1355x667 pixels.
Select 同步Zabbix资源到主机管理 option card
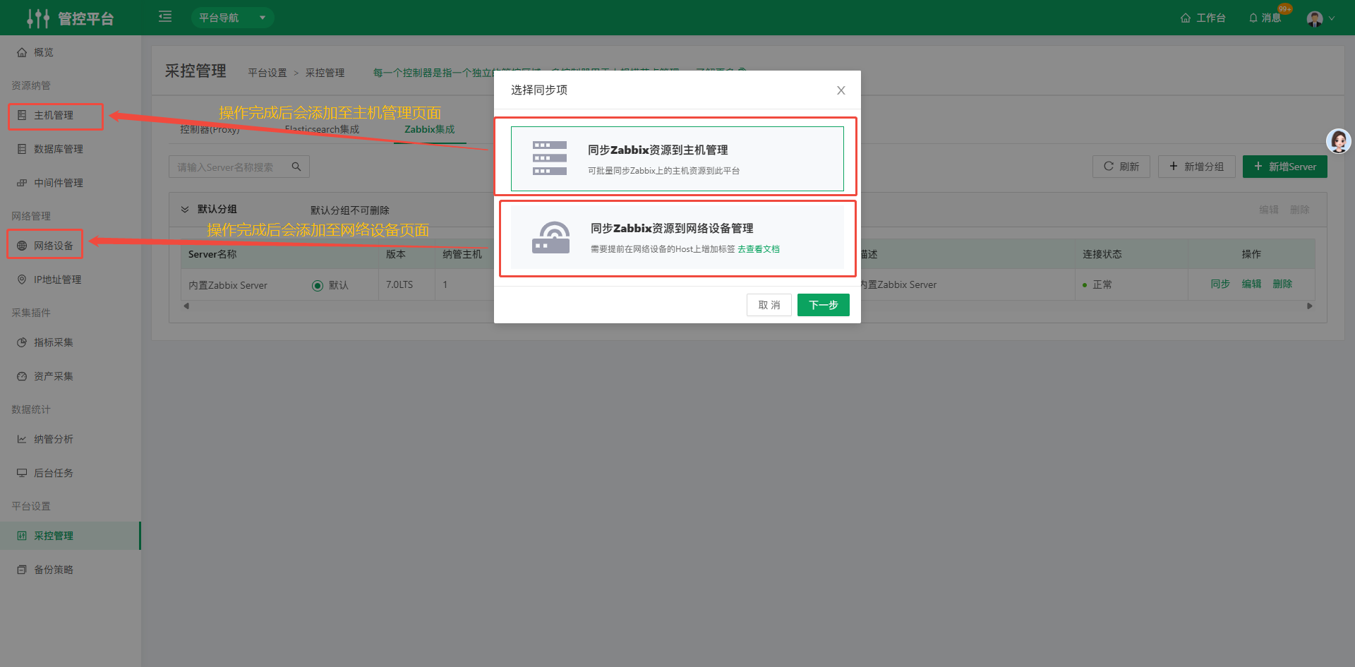click(x=677, y=159)
